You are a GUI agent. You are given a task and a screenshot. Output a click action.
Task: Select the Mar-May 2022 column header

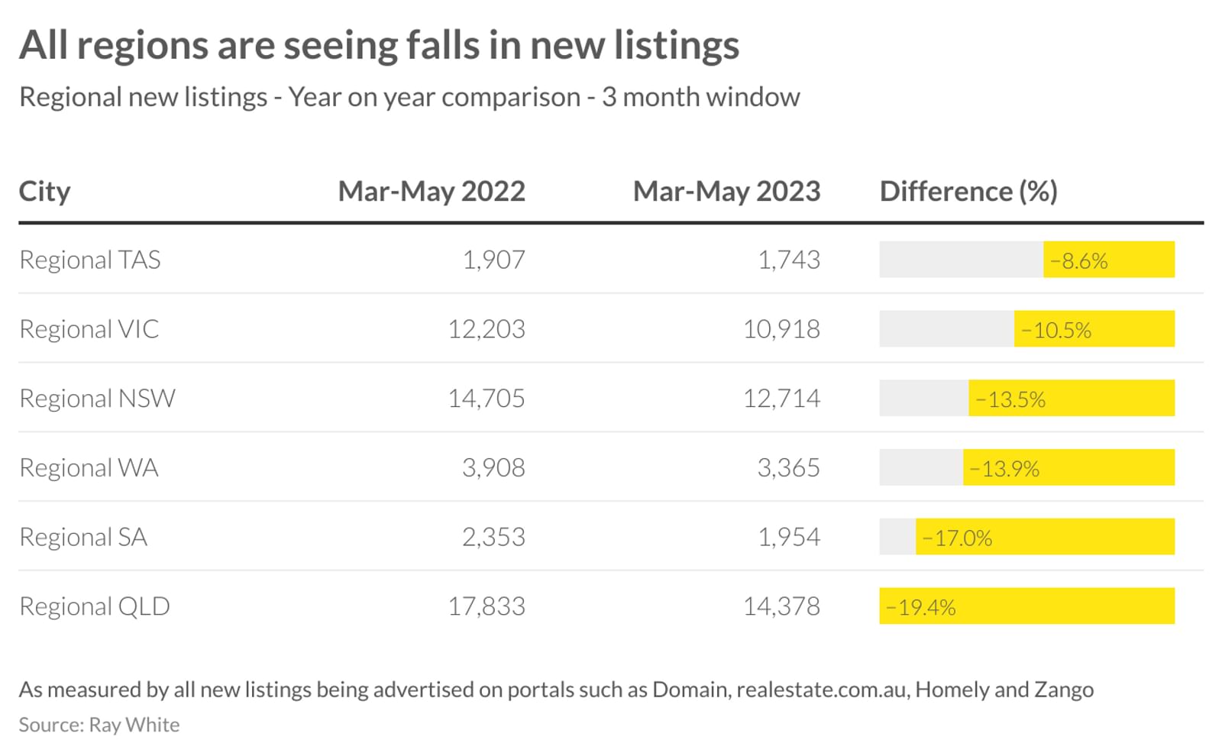(x=432, y=191)
